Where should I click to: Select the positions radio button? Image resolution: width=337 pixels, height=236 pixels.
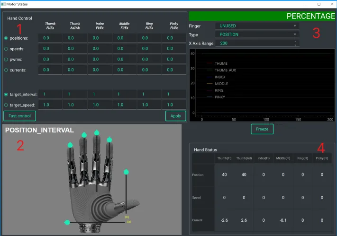click(6, 38)
